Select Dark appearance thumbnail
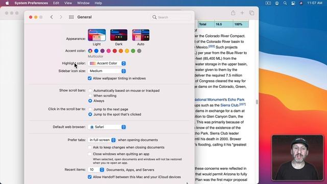The width and height of the screenshot is (327, 184). [x=119, y=35]
